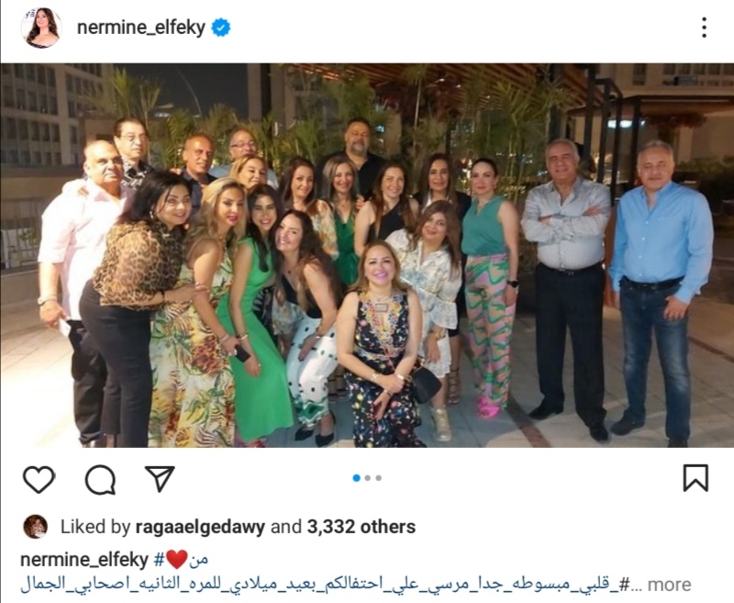This screenshot has width=734, height=603.
Task: Open comments with the speech bubble icon
Action: point(100,479)
